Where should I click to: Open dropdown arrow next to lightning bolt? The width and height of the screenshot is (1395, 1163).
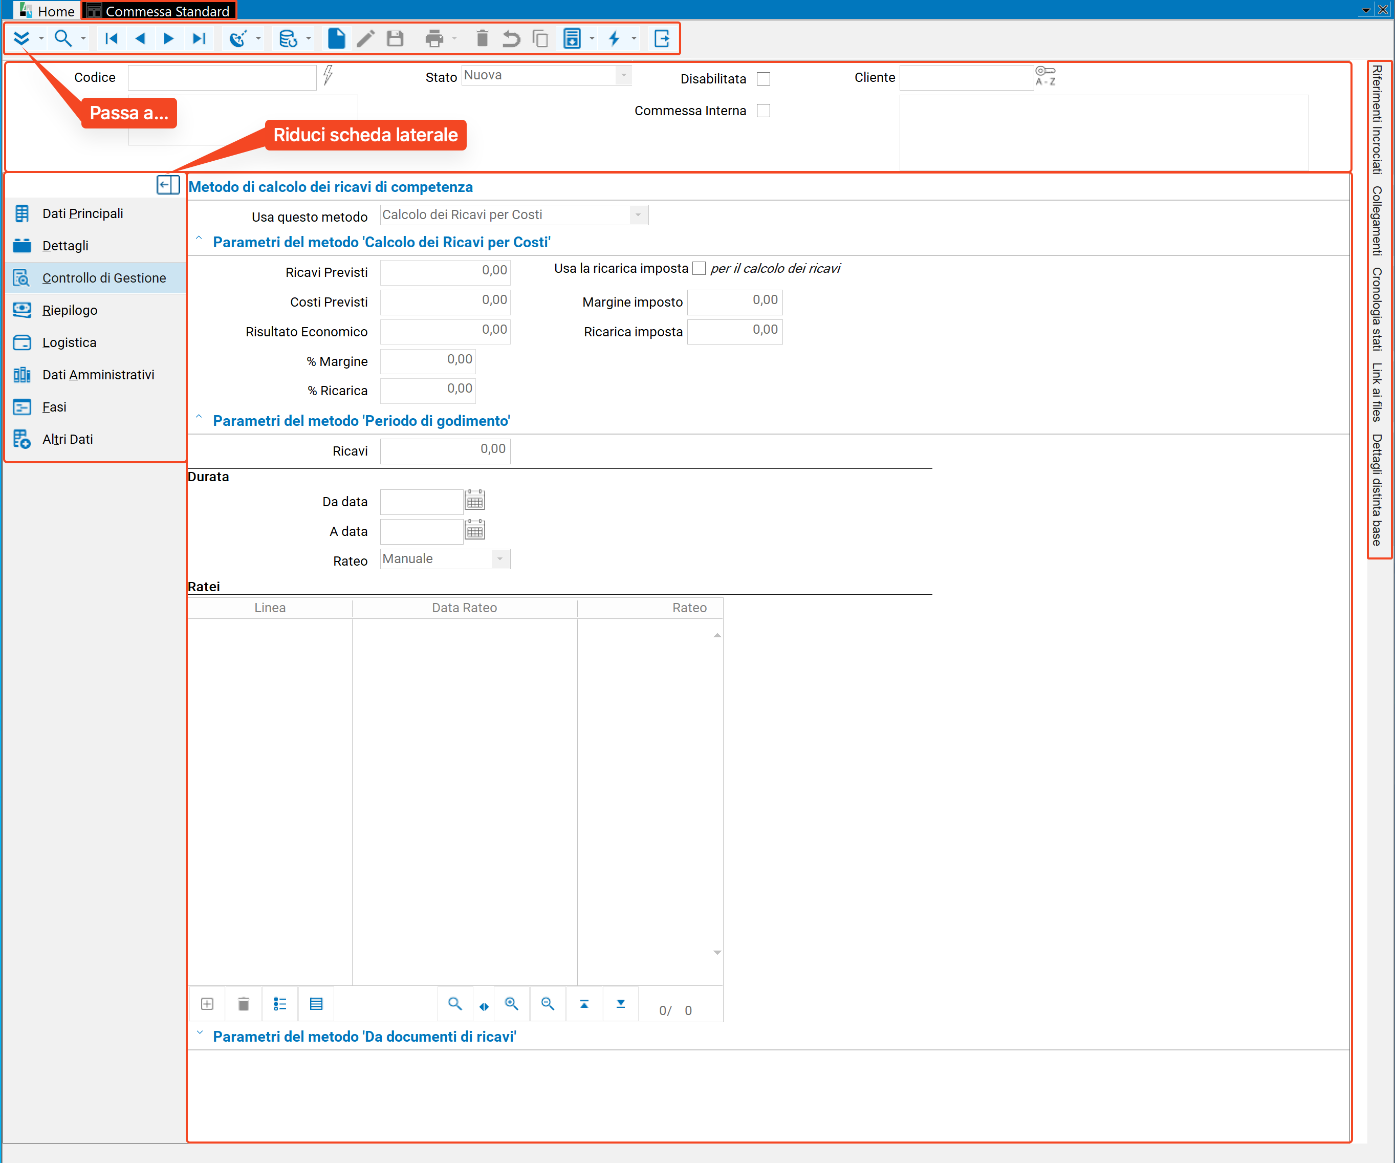(634, 38)
